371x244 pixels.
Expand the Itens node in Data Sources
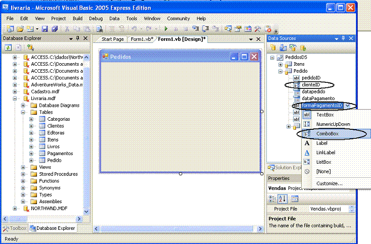coord(280,64)
